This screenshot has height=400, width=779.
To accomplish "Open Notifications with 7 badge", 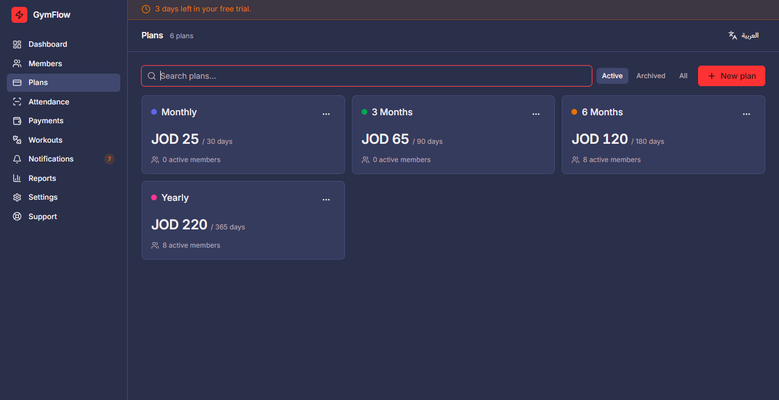I will click(63, 159).
